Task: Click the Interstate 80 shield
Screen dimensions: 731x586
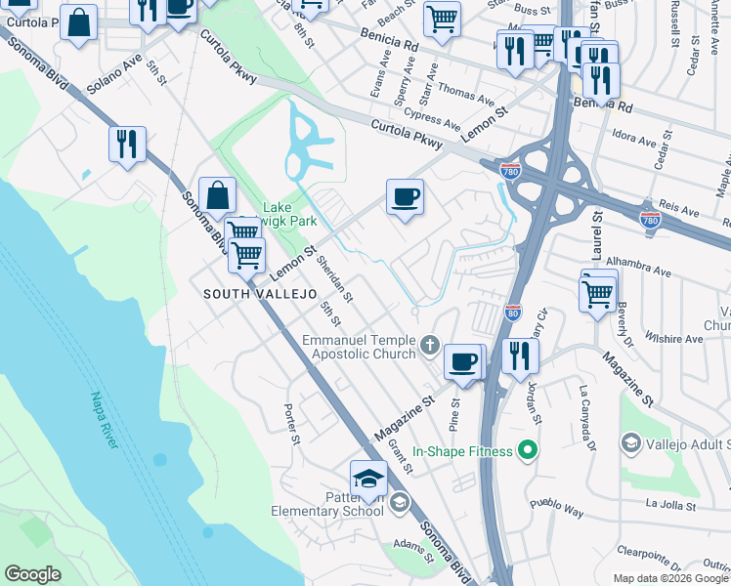Action: 513,314
